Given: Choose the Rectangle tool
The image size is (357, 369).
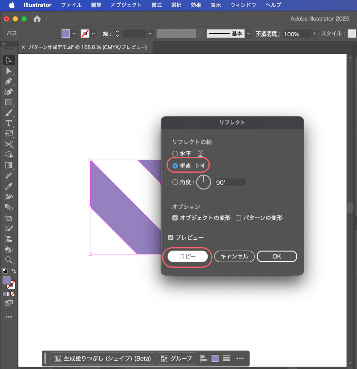Looking at the screenshot, I should 9,102.
